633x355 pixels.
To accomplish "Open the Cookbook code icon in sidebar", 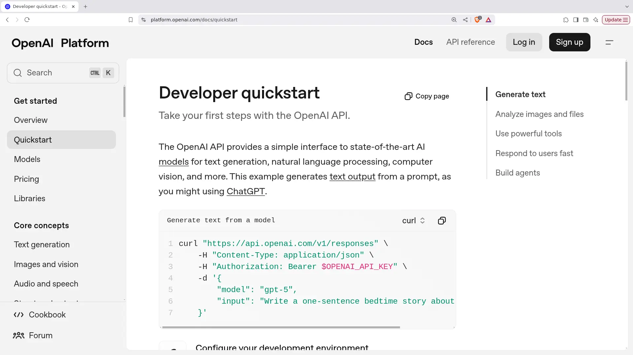I will (18, 314).
